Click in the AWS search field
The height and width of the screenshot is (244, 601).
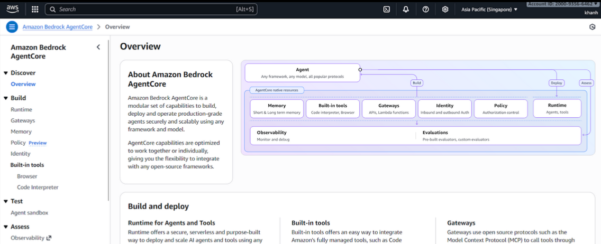[x=151, y=9]
